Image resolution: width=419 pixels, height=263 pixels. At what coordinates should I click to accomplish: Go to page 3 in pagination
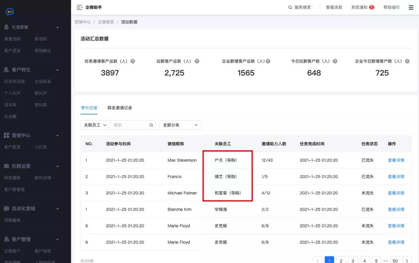pos(353,260)
